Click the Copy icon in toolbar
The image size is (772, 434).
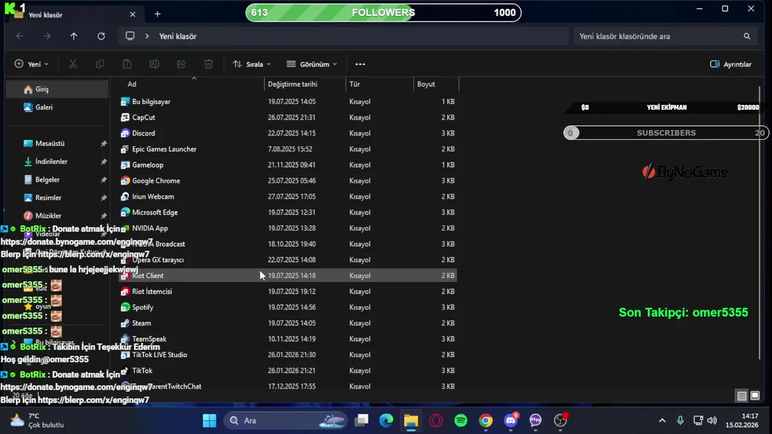tap(100, 64)
